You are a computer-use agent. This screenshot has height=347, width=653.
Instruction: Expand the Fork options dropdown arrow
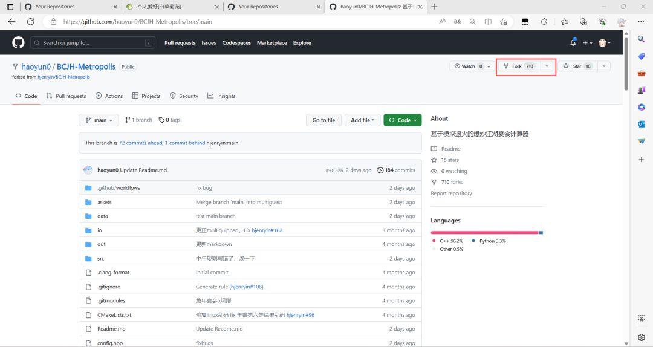coord(547,66)
